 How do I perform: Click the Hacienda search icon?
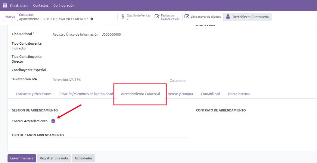pyautogui.click(x=171, y=81)
